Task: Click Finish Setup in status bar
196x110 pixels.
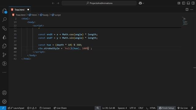Action: coord(167,108)
